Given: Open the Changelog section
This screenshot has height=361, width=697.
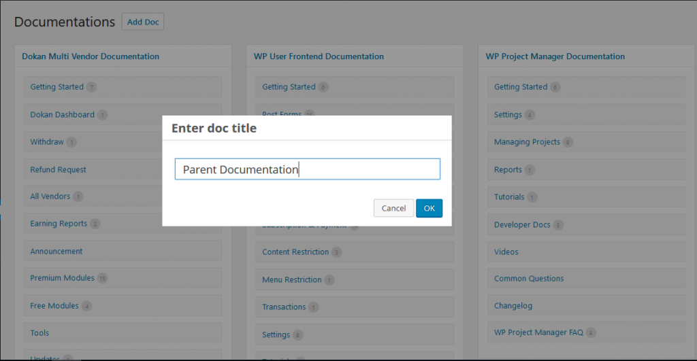Looking at the screenshot, I should (x=513, y=306).
